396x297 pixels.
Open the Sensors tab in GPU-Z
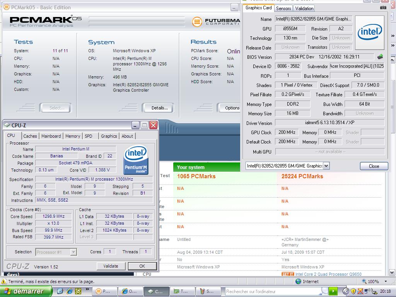[283, 9]
